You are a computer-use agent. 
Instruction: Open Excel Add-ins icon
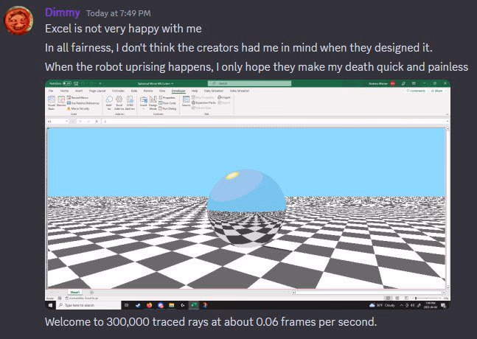pos(119,102)
